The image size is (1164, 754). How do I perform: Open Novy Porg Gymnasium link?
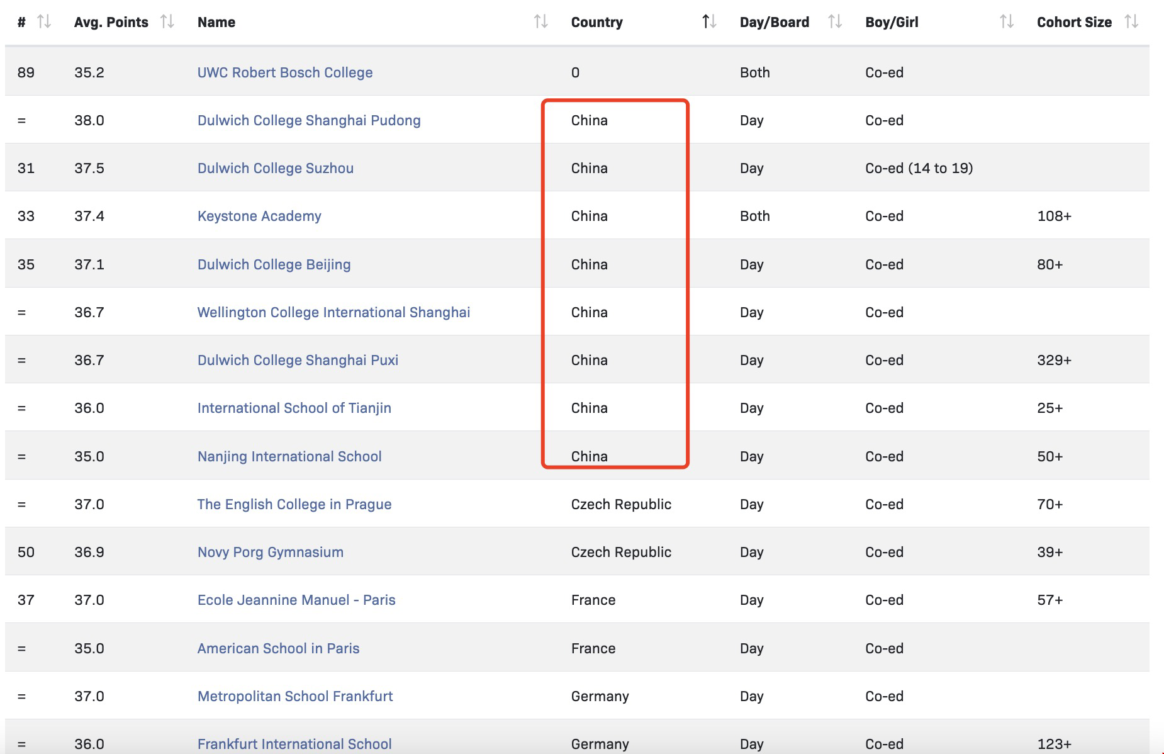271,552
